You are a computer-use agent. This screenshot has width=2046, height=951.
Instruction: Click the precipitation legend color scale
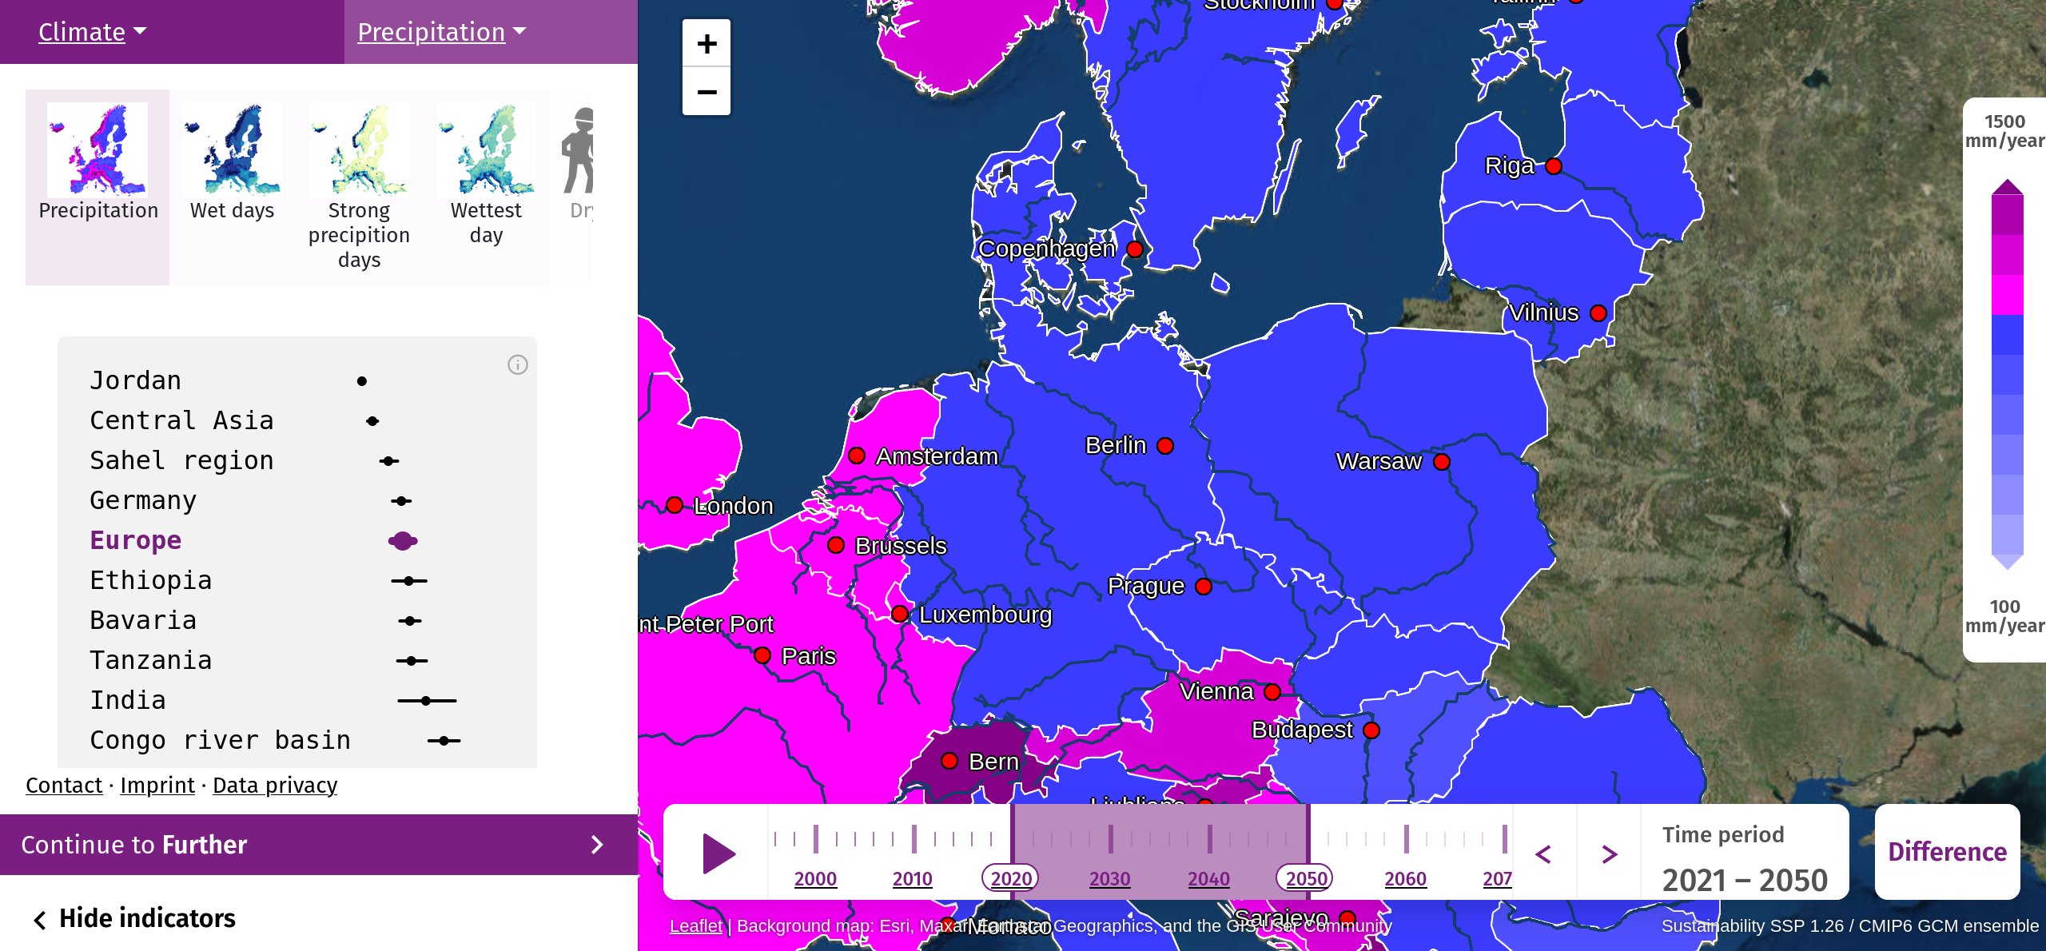[2007, 374]
